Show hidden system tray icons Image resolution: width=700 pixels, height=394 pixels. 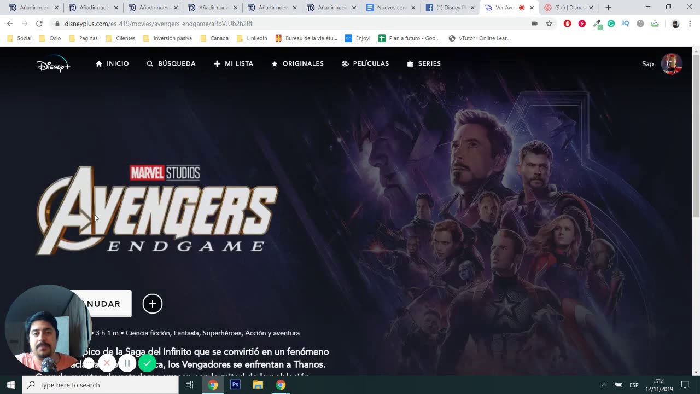tap(604, 385)
